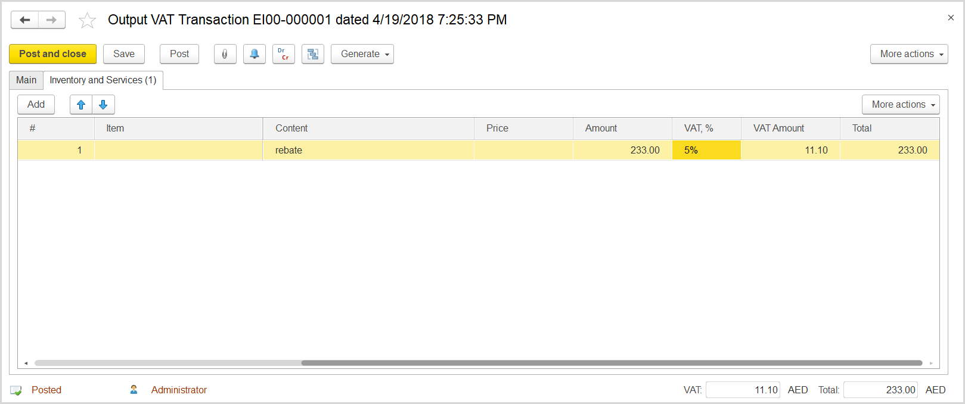Image resolution: width=965 pixels, height=404 pixels.
Task: Show Dr/Cr accounting entries
Action: (284, 54)
